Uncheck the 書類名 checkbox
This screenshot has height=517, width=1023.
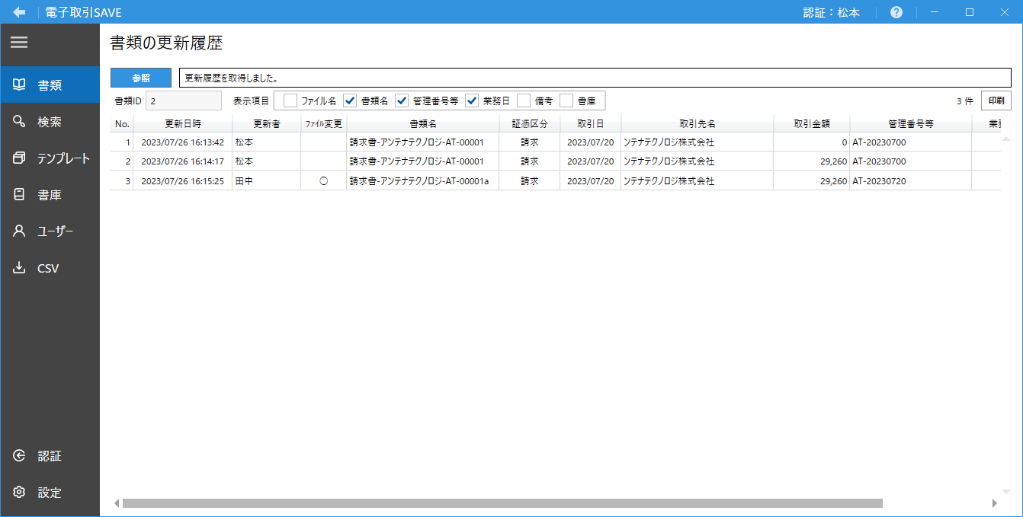350,101
